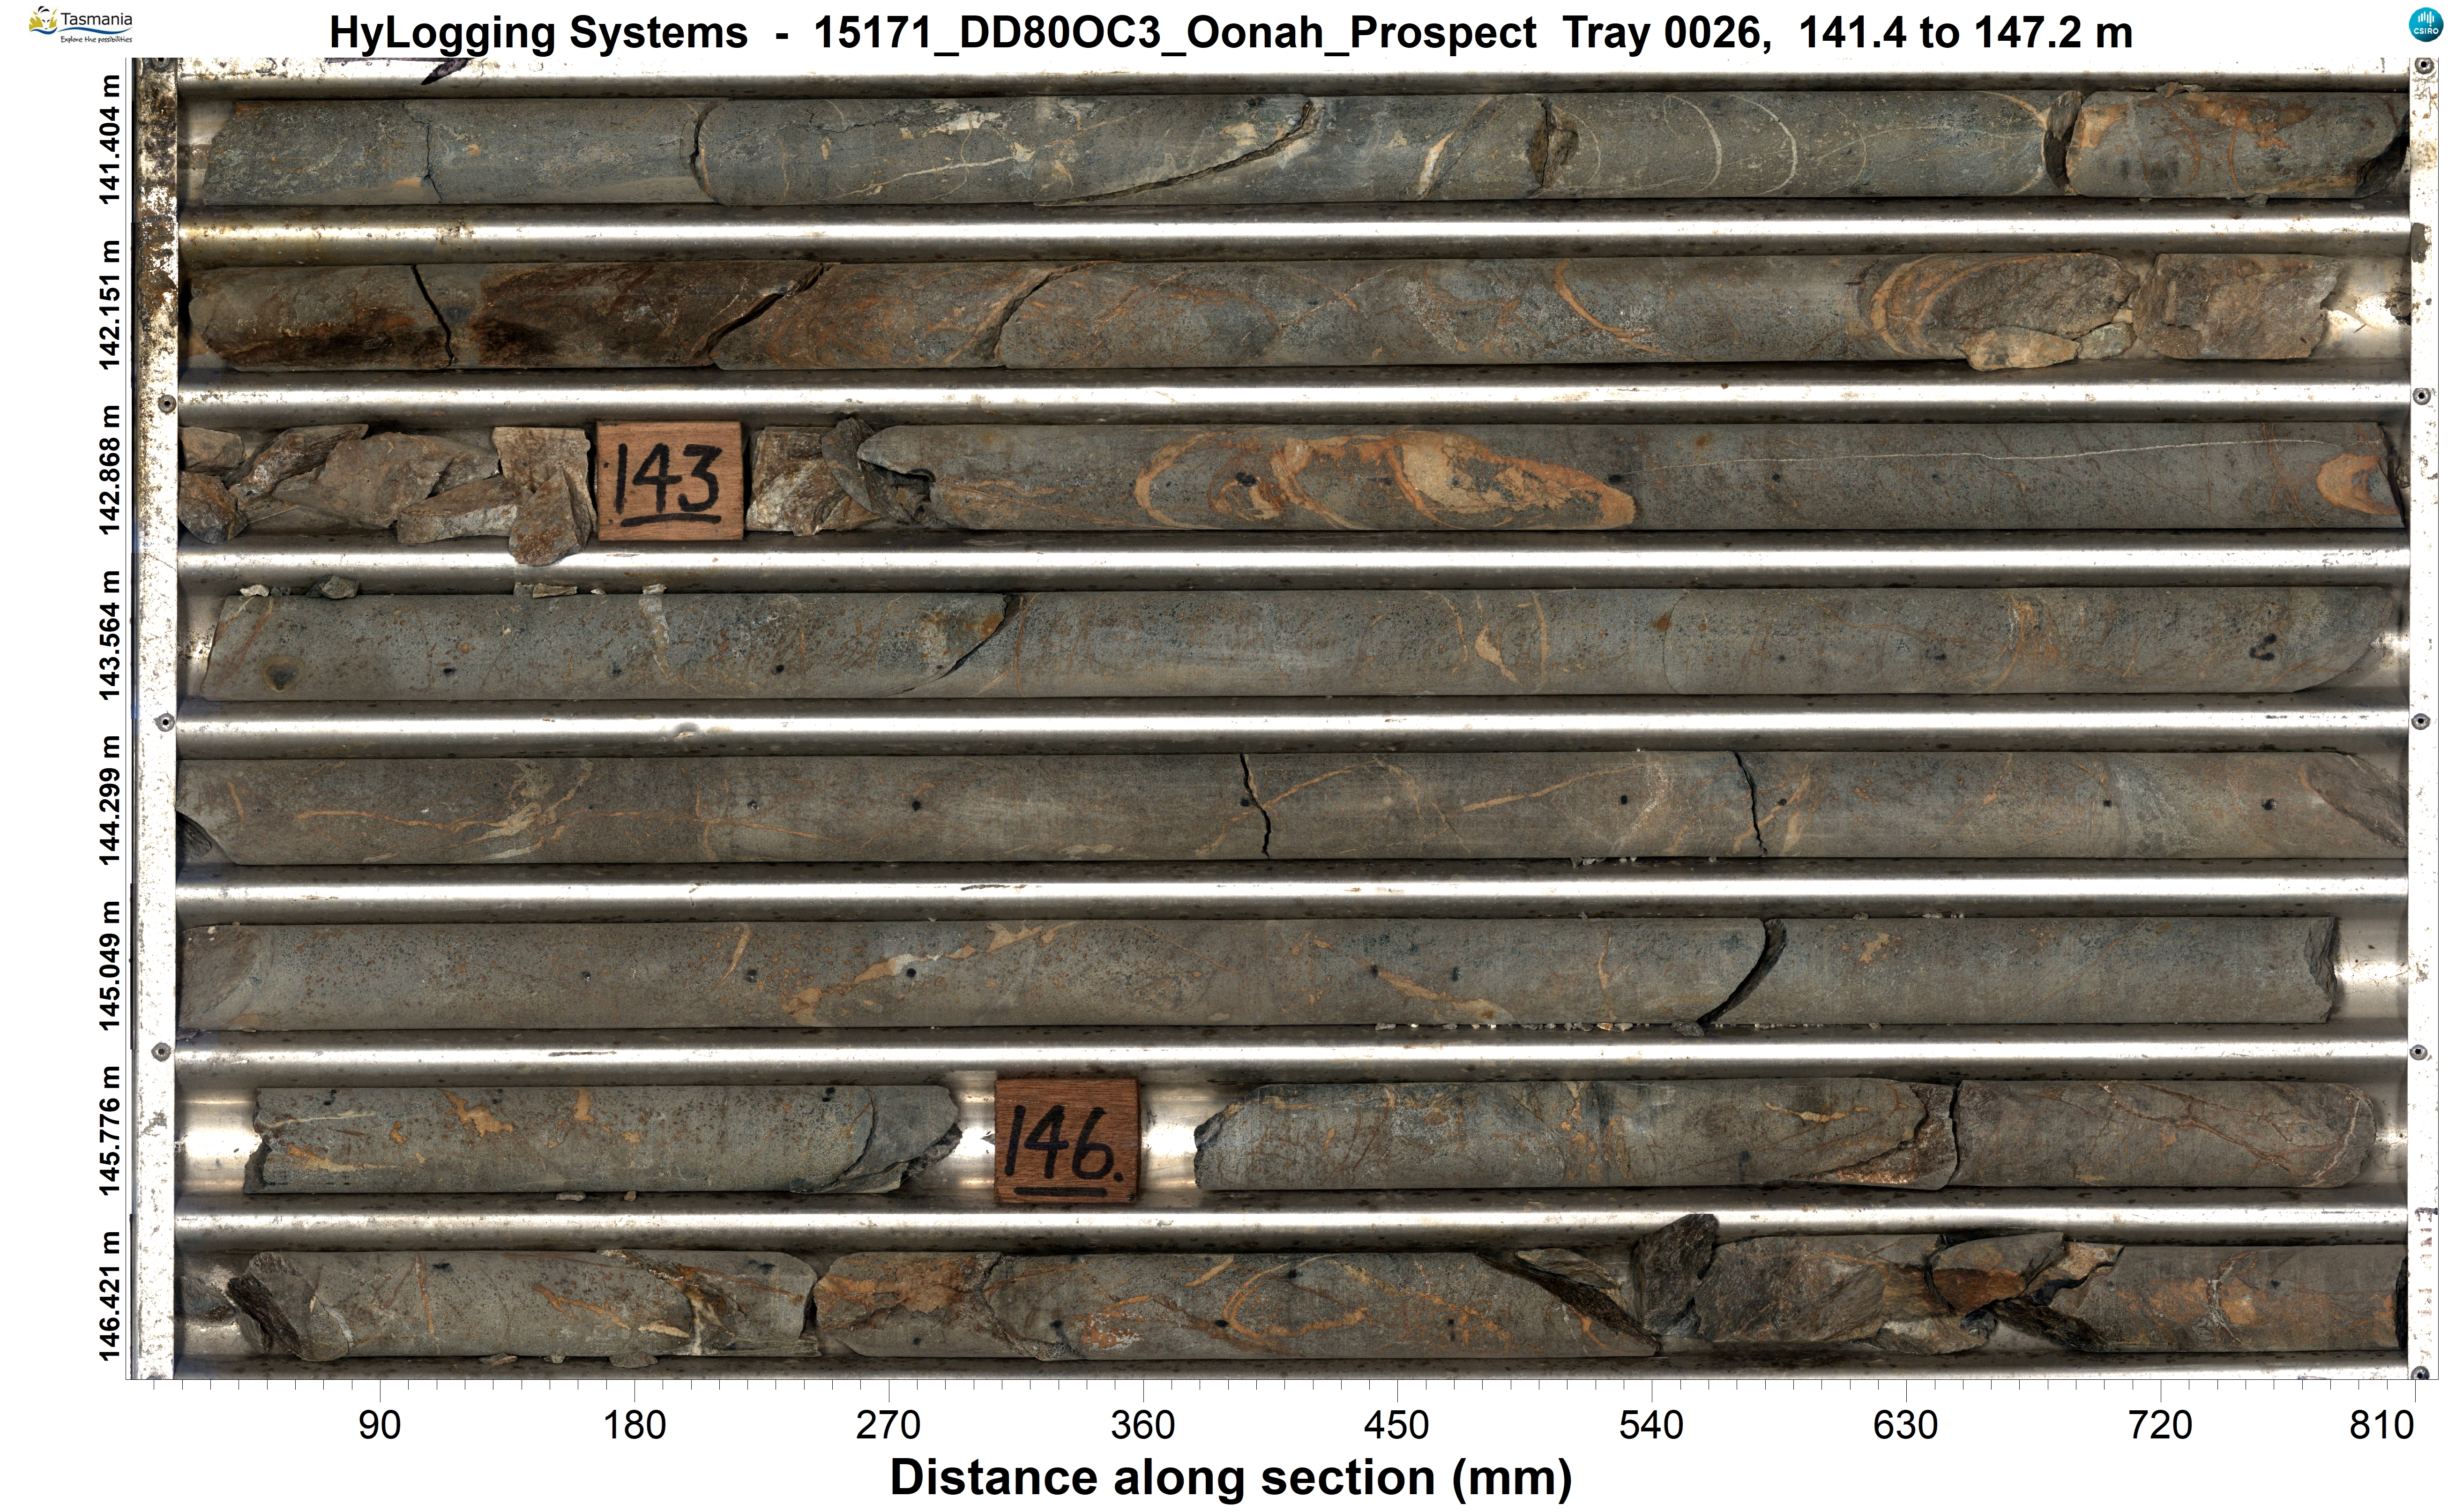Click the wooden 143 depth marker block
Viewport: 2463px width, 1512px height.
point(669,480)
